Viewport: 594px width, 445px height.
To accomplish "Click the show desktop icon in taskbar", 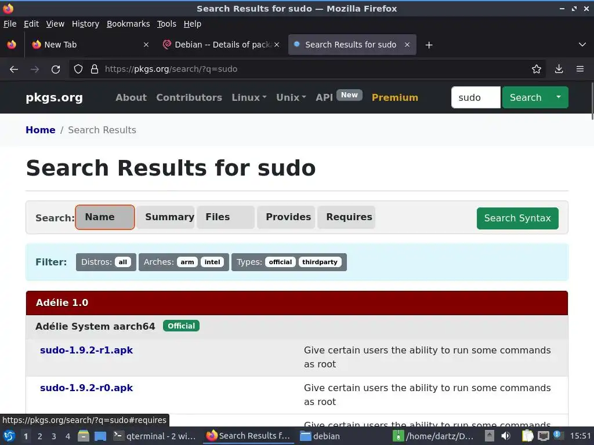I will (100, 436).
